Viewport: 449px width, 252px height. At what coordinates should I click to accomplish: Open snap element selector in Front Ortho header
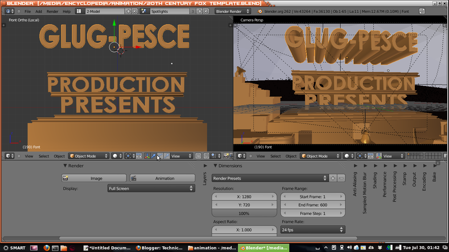coord(216,156)
